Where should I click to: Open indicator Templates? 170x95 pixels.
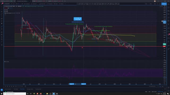click(x=50, y=4)
